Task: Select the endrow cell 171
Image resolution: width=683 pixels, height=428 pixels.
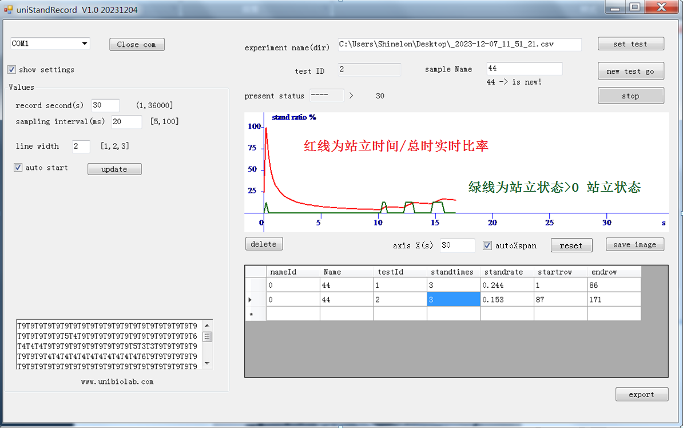Action: click(x=614, y=299)
